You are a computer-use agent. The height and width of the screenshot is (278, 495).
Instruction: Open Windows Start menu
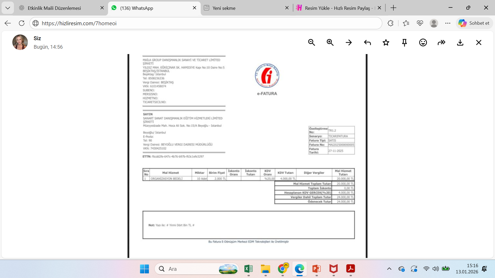[x=144, y=269]
